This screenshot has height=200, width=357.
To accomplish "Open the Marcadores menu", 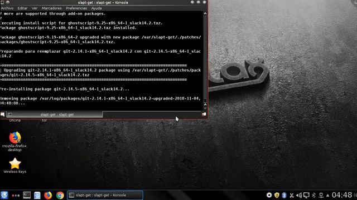I will point(51,8).
